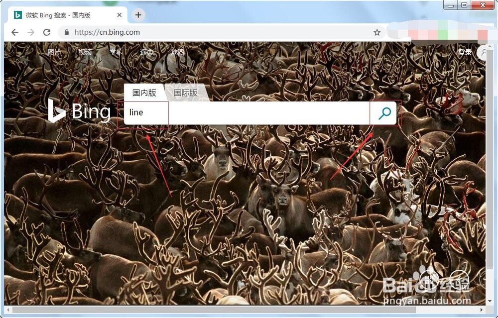
Task: Click the scroll left arrow
Action: pos(8,310)
